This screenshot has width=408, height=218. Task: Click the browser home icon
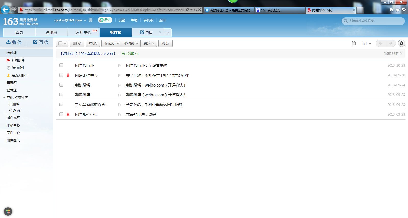click(391, 10)
